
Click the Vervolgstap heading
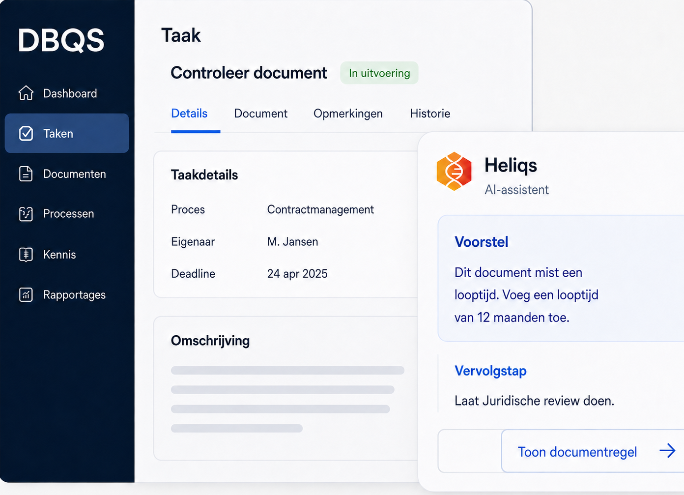490,371
